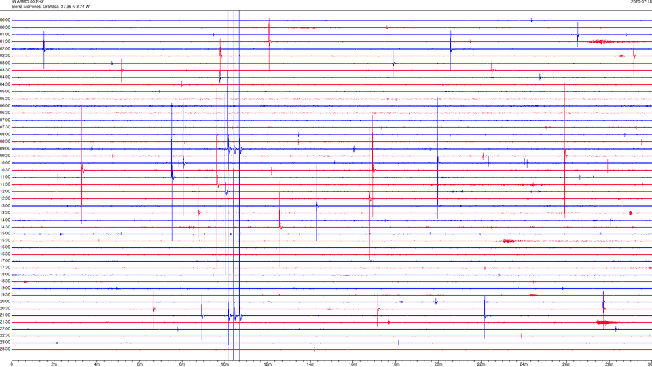The width and height of the screenshot is (652, 367).
Task: Select the '21:00' trace label
Action: coord(5,315)
